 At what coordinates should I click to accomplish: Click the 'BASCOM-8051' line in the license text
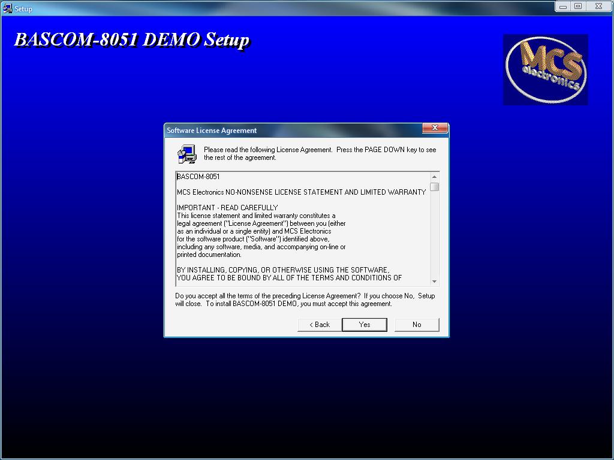(198, 177)
